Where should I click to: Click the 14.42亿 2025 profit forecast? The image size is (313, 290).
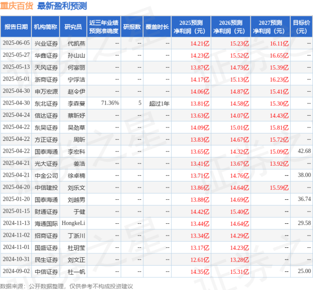200,212
